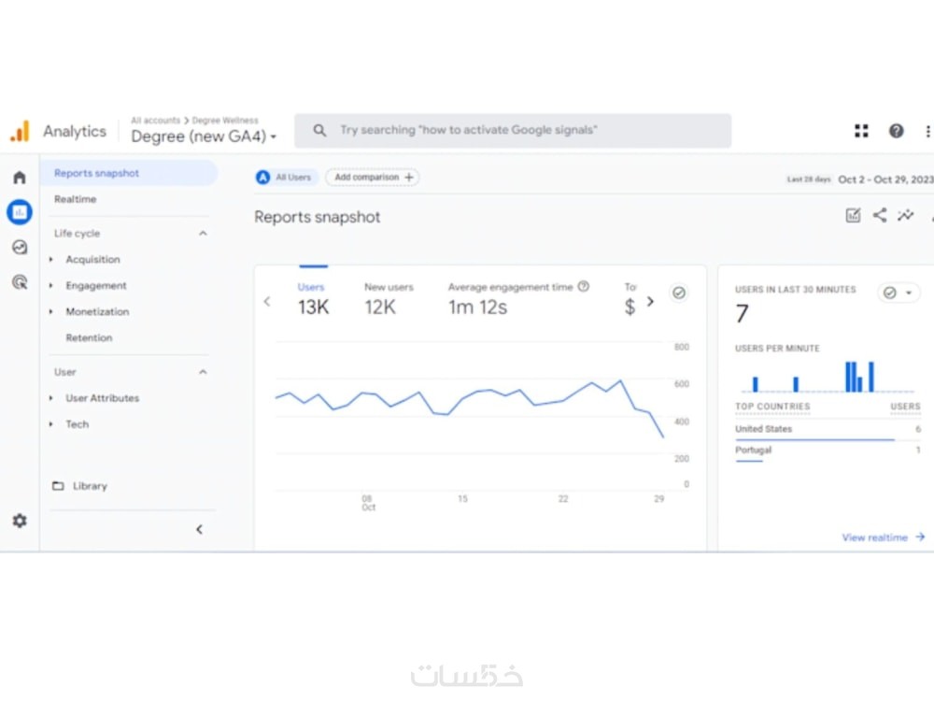
Task: Open the Retention report
Action: click(89, 338)
